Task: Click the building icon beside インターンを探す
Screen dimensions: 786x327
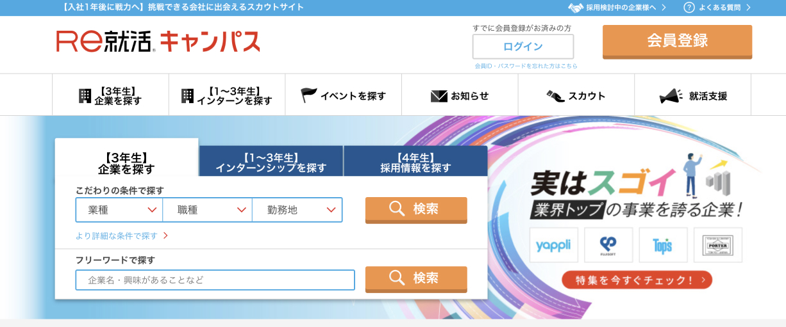Action: click(x=187, y=96)
